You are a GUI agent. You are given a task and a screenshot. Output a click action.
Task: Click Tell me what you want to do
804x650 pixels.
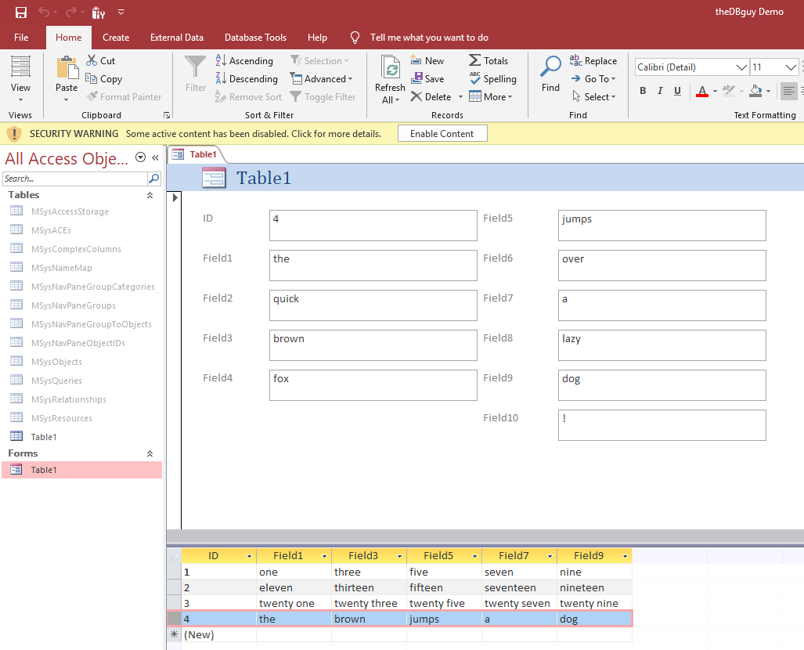click(x=429, y=38)
